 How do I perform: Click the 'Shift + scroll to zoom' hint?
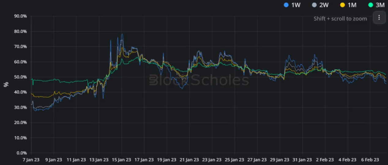coord(340,19)
